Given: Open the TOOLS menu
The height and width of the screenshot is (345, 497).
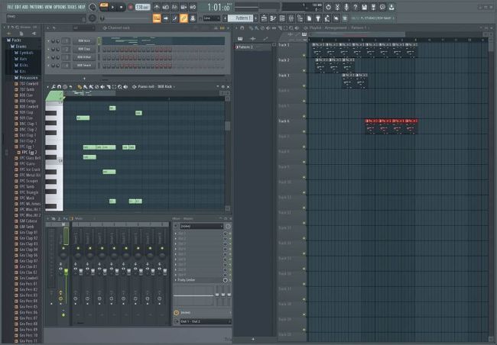Looking at the screenshot, I should click(72, 7).
